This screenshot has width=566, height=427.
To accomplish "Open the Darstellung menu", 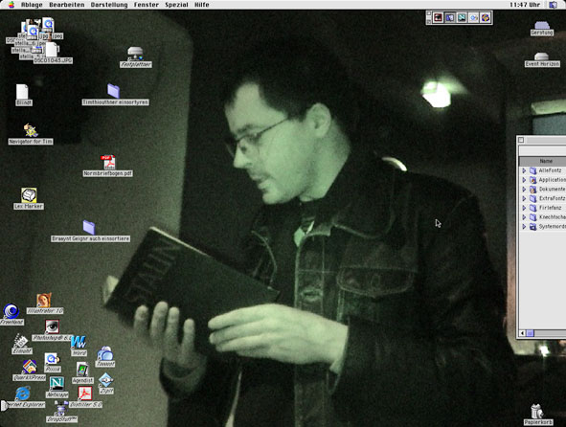I will pos(109,5).
